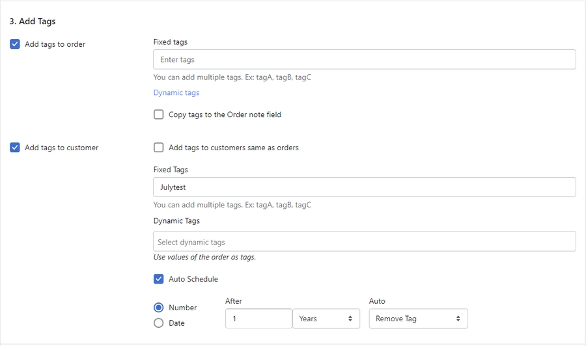The height and width of the screenshot is (346, 586).
Task: Open the Remove Tag action dropdown
Action: coord(417,319)
